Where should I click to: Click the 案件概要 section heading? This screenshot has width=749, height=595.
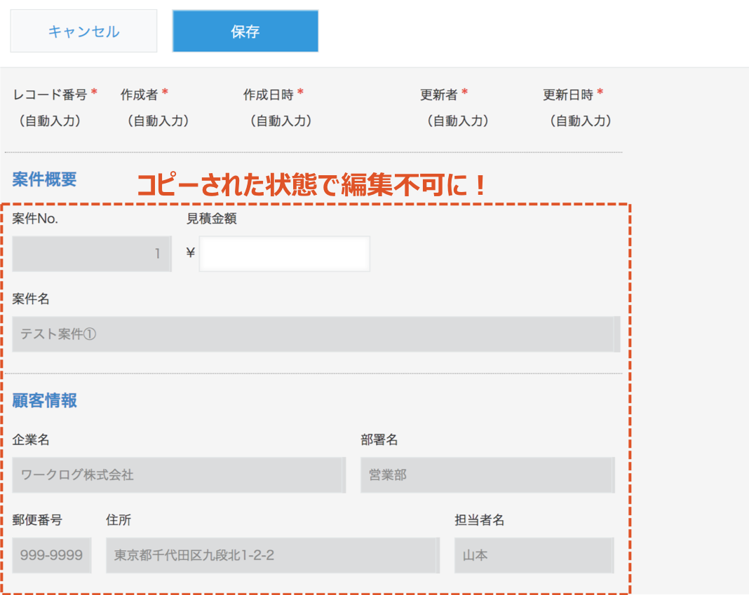click(44, 179)
